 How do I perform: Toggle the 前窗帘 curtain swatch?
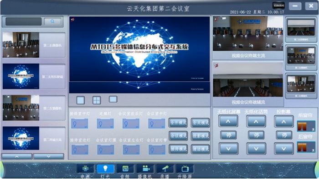(306, 126)
